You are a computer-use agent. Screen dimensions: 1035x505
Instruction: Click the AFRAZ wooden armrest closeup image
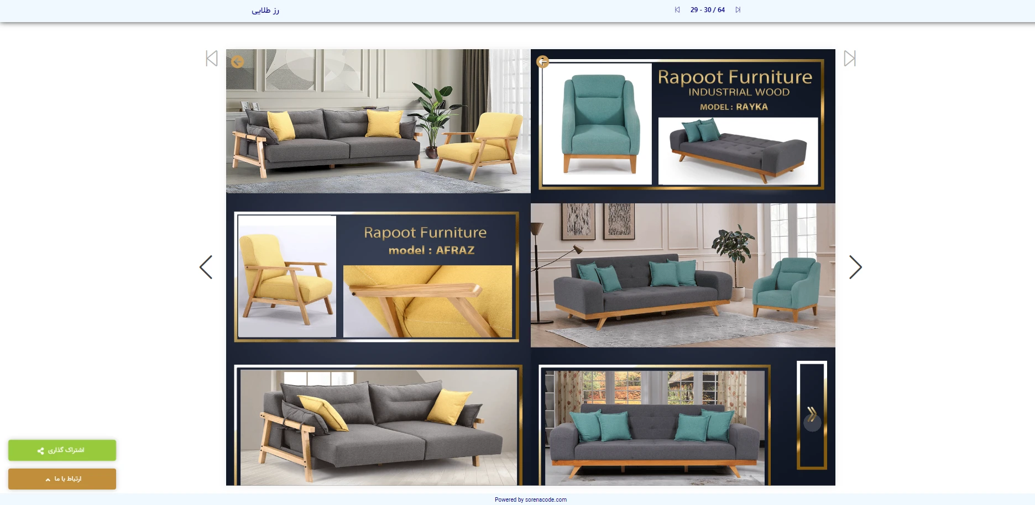427,301
